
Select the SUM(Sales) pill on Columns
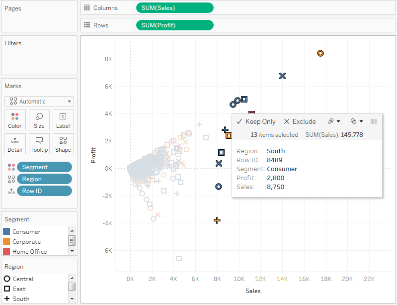click(x=174, y=7)
